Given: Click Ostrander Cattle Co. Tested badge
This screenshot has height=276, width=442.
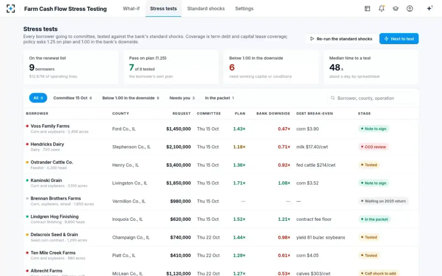Looking at the screenshot, I should [369, 165].
